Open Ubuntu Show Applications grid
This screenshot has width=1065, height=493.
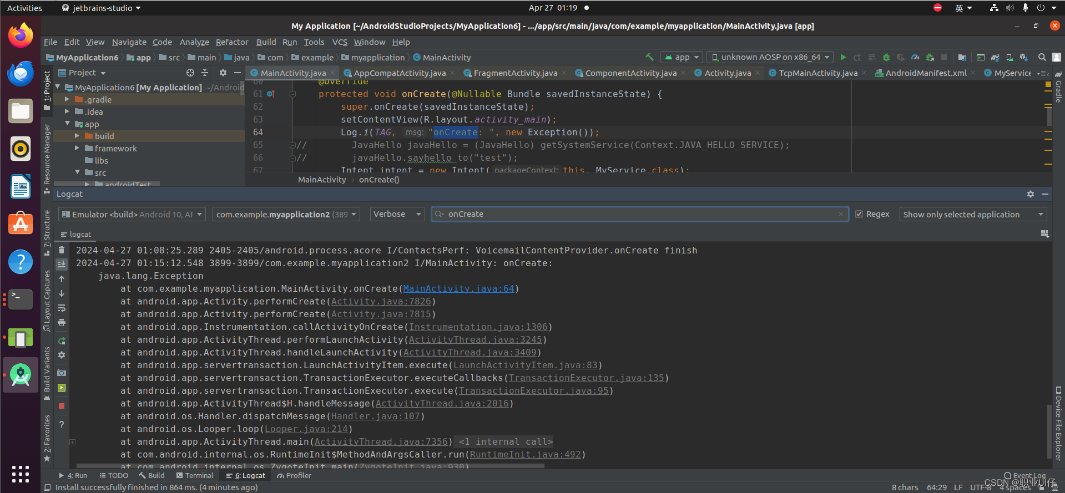[x=21, y=474]
